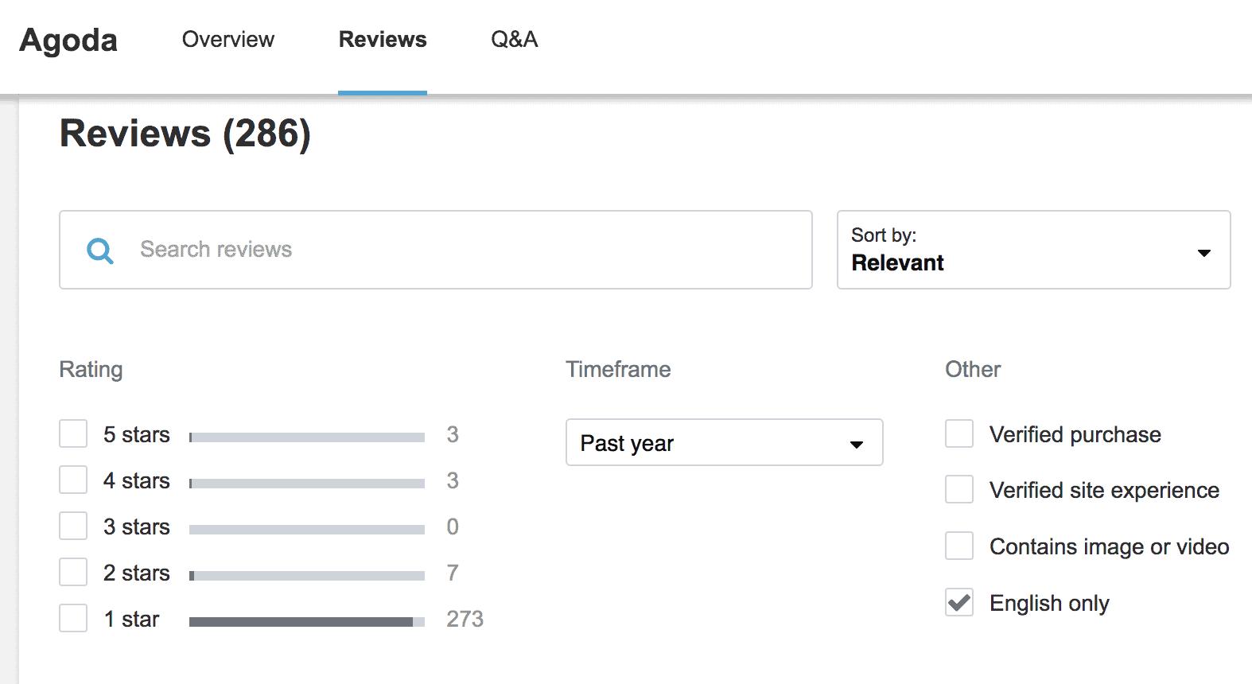
Task: Click the Sort by dropdown arrow
Action: (x=1203, y=253)
